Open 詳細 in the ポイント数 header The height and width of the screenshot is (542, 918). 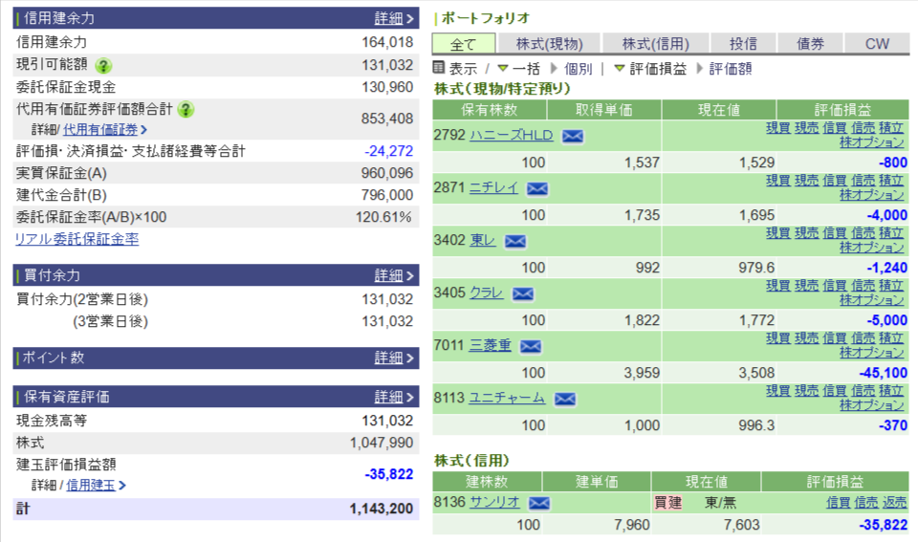pyautogui.click(x=389, y=358)
